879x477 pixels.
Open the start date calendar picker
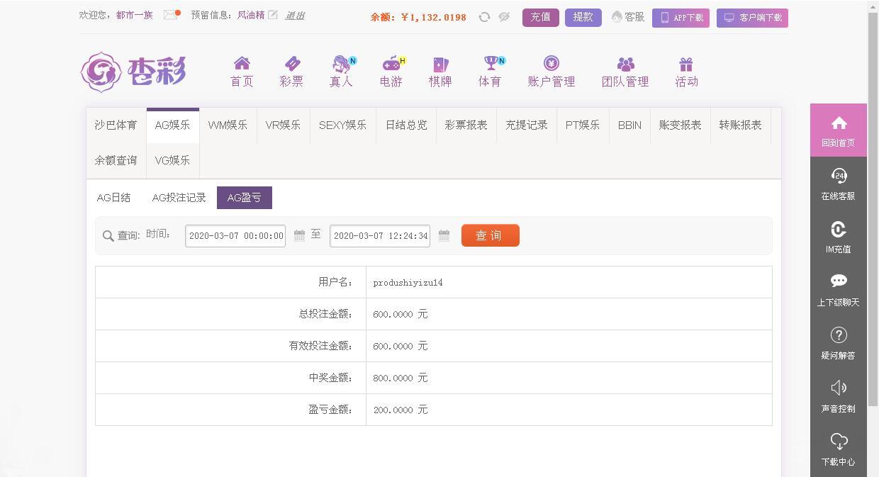point(299,236)
